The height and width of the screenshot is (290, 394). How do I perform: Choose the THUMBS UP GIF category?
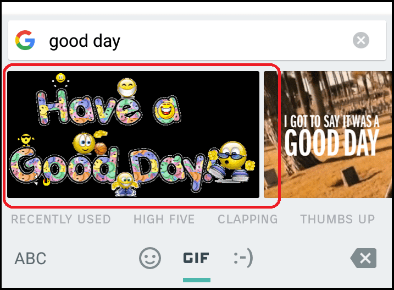pos(338,219)
